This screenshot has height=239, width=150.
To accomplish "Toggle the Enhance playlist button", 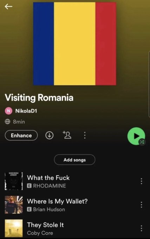I will click(x=21, y=135).
